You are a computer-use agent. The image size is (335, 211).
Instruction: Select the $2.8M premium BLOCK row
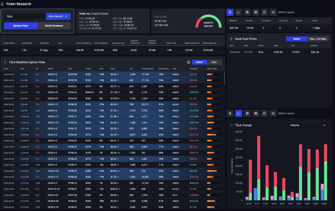pyautogui.click(x=112, y=189)
